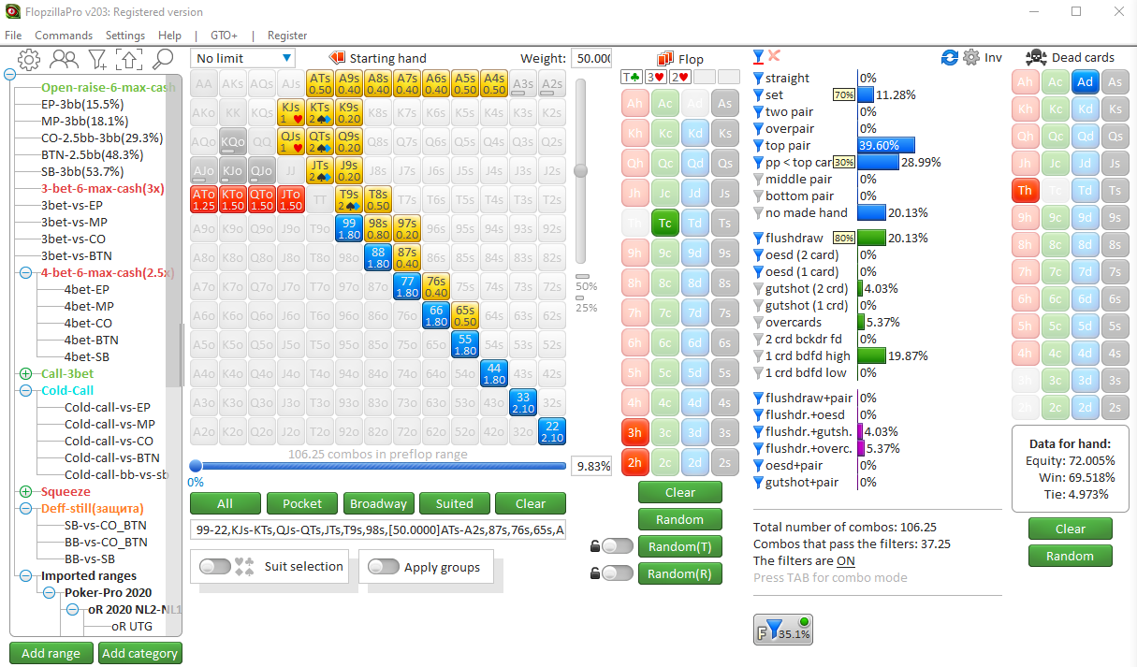Toggle the Suit selection switch
The image size is (1137, 667).
215,566
